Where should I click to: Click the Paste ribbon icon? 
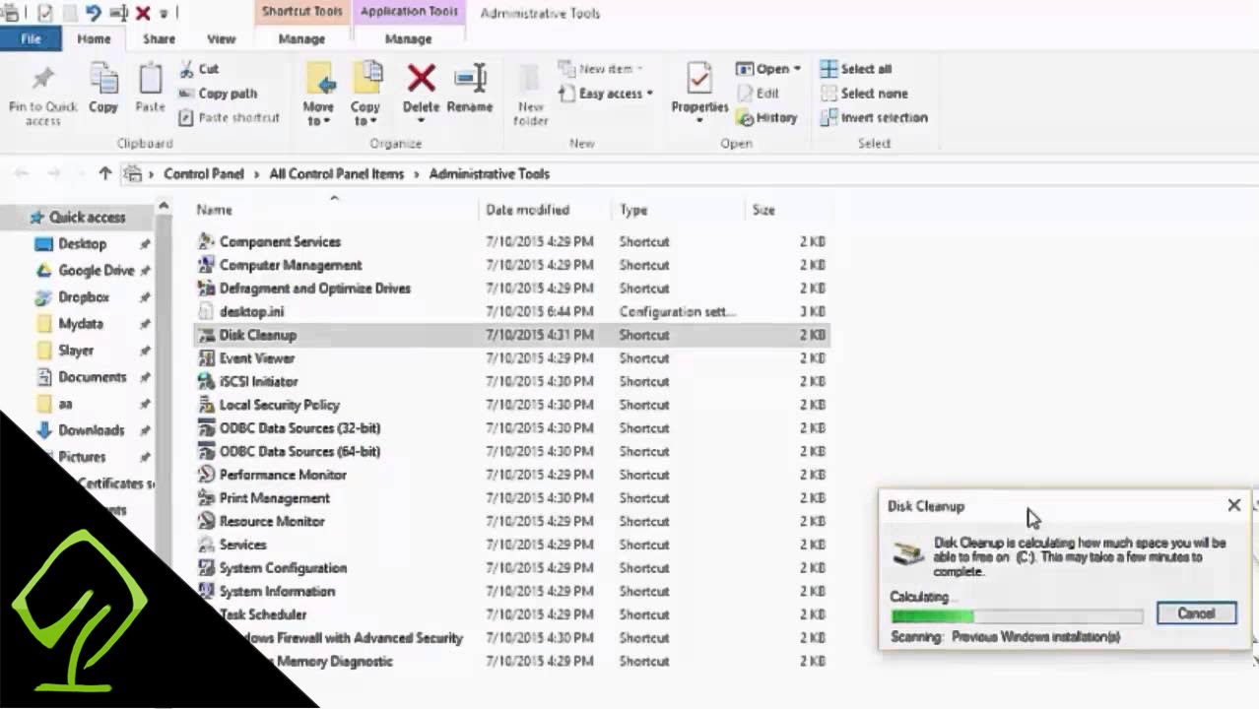click(x=150, y=79)
